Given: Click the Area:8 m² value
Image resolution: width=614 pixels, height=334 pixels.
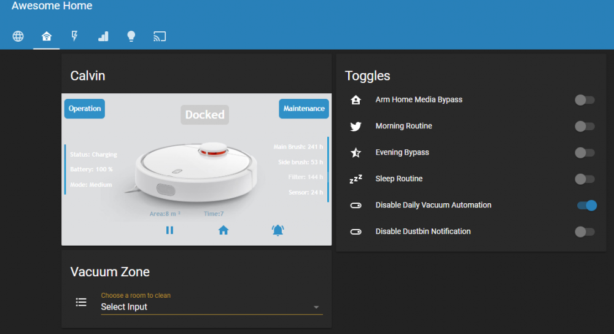Looking at the screenshot, I should (165, 214).
